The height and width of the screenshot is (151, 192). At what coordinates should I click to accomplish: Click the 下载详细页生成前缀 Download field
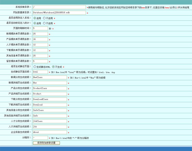tap(50, 105)
